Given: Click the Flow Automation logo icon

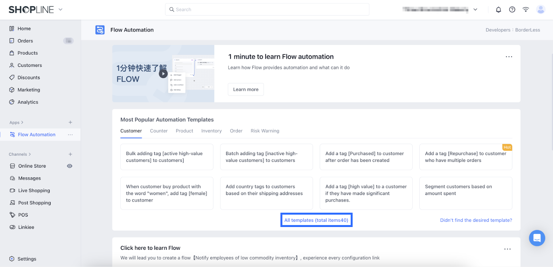Looking at the screenshot, I should (x=100, y=30).
